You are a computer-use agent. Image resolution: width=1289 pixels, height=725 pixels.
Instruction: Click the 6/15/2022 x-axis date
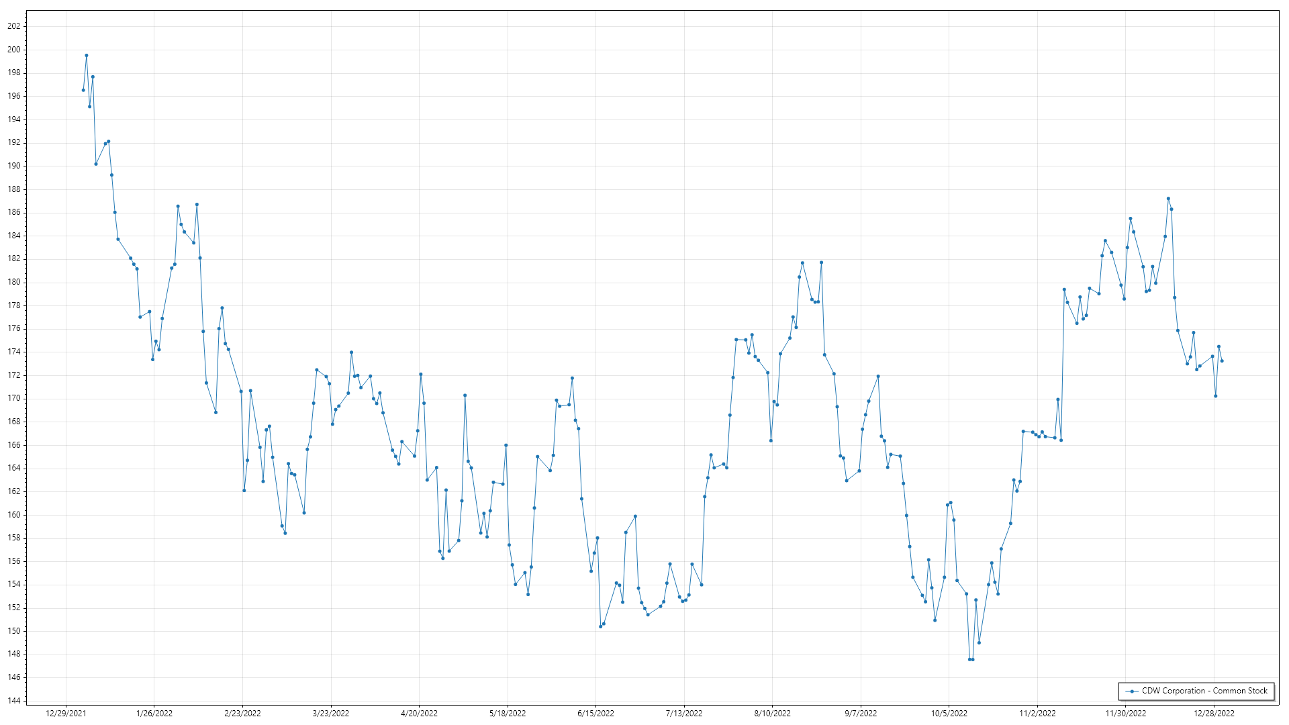tap(595, 714)
